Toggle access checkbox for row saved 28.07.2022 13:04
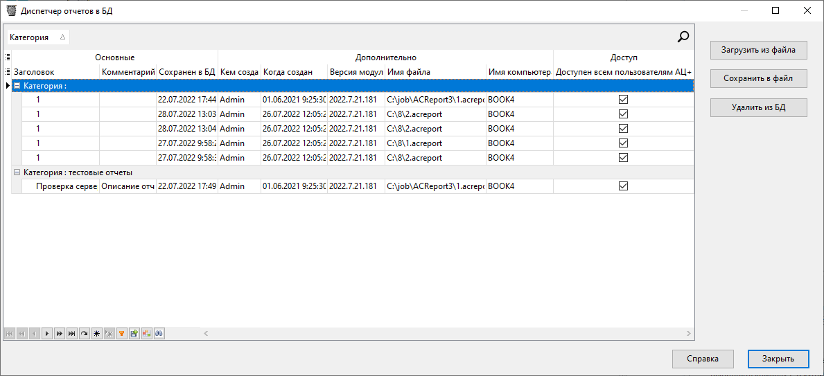The height and width of the screenshot is (376, 824). 623,129
